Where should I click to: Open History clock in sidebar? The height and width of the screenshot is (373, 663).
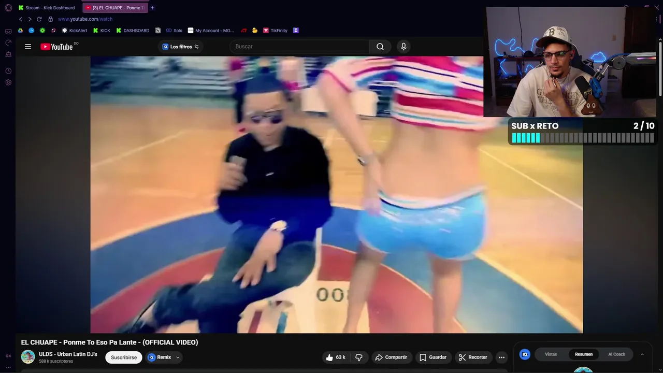[8, 71]
